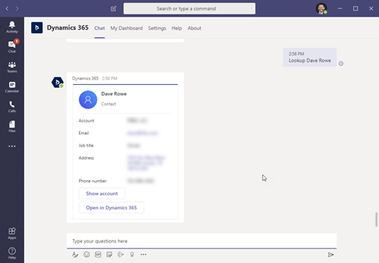Click the Address field label
This screenshot has height=263, width=379.
point(86,158)
